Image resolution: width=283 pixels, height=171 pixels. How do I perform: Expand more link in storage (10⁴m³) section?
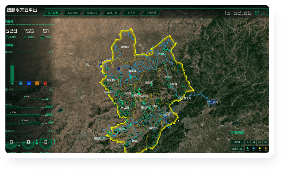click(51, 131)
